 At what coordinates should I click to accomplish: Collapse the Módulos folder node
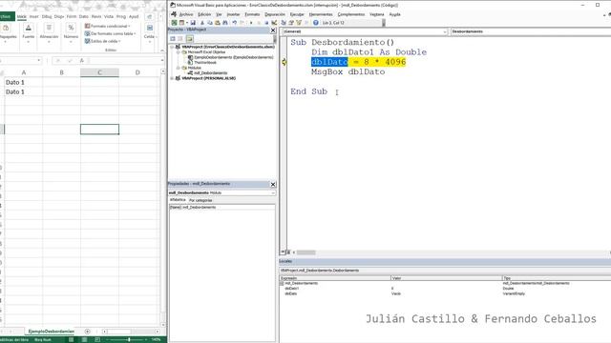pos(179,68)
